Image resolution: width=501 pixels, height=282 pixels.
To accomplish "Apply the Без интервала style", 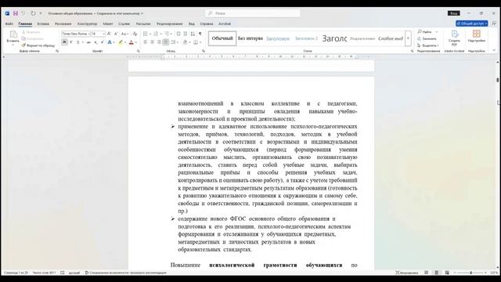I will [250, 38].
